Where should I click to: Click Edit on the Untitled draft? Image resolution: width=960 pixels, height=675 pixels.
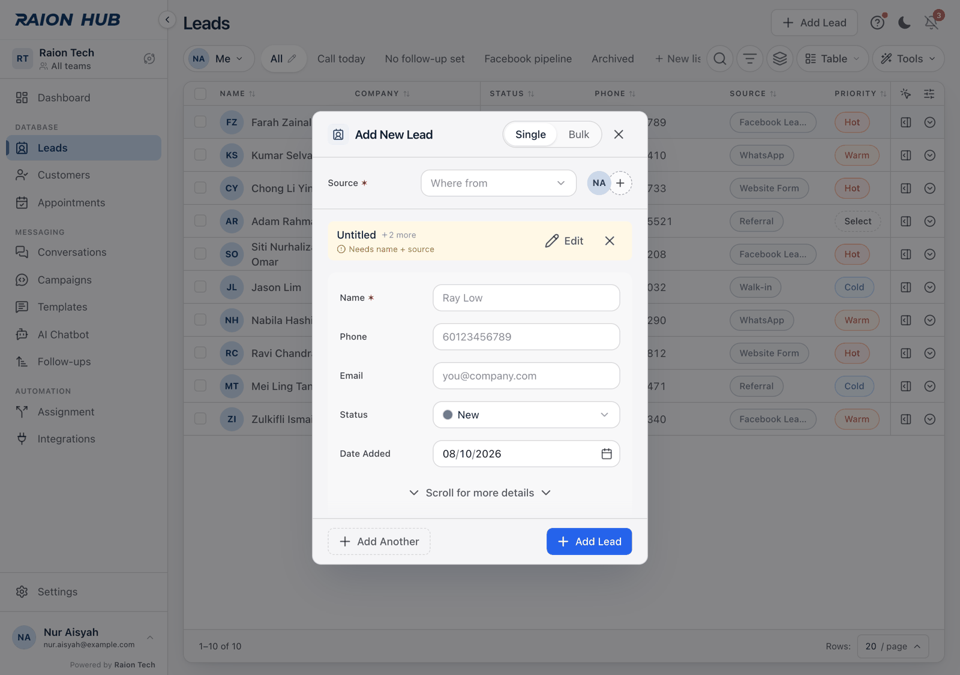pyautogui.click(x=564, y=241)
